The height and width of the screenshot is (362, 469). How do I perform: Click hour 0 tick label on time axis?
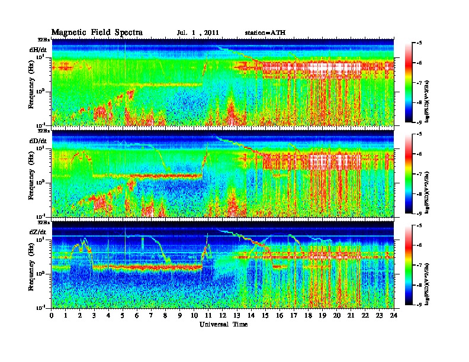(52, 315)
